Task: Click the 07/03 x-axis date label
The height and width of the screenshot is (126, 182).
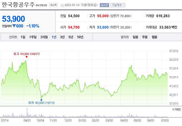Action: pyautogui.click(x=165, y=120)
